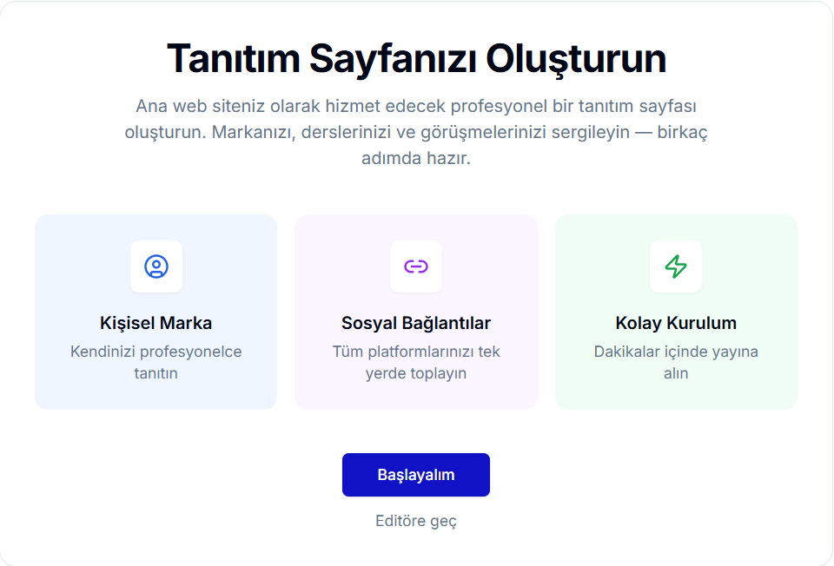Viewport: 834px width, 566px height.
Task: Click the word 'Oluşturun' in the main heading
Action: (576, 59)
